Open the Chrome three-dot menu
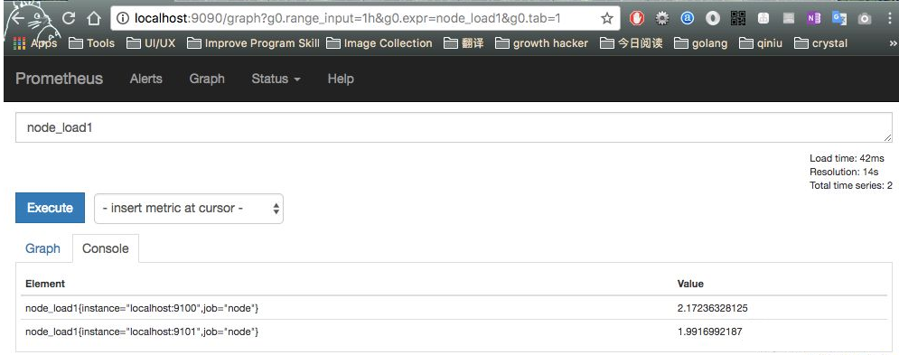899x355 pixels. 889,19
